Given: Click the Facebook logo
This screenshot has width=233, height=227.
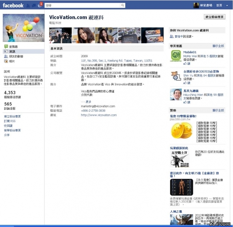Looking at the screenshot, I should (x=13, y=5).
